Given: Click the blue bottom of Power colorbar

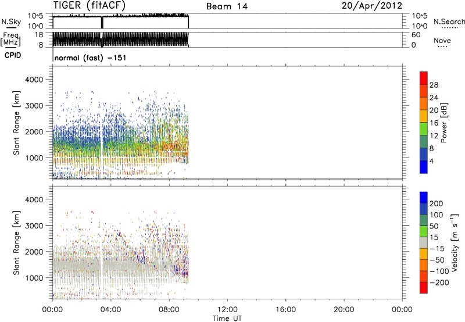Looking at the screenshot, I should [x=424, y=167].
